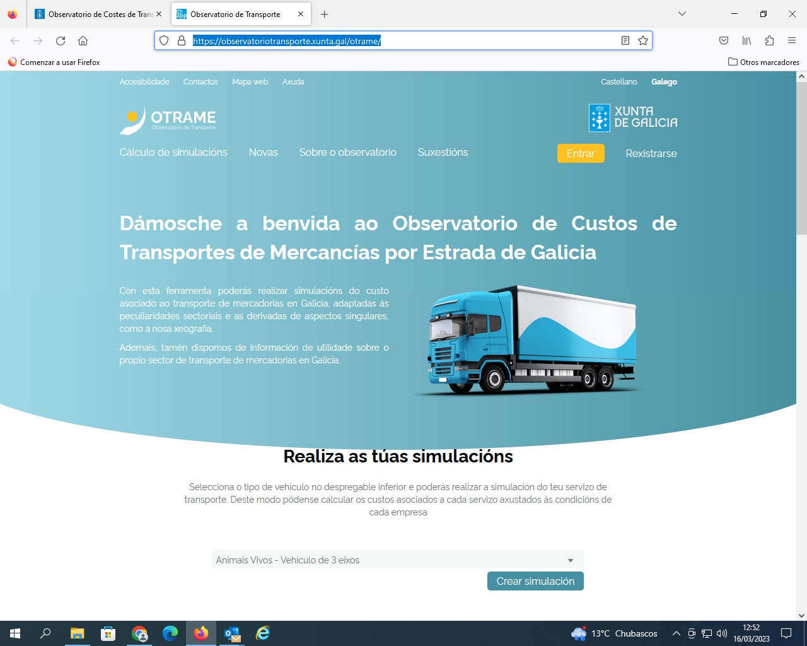Close the Observatorio de Transporte tab
Screen dimensions: 807x646
pyautogui.click(x=301, y=14)
